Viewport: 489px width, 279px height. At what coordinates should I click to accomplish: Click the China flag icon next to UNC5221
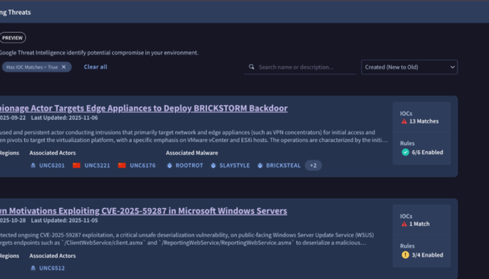[x=76, y=165]
